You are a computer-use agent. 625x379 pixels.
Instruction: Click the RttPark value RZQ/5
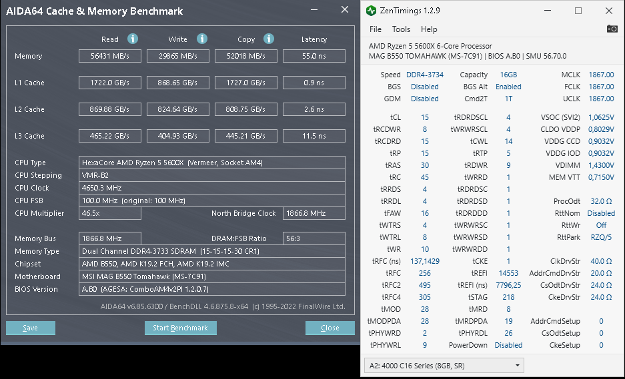tap(601, 237)
